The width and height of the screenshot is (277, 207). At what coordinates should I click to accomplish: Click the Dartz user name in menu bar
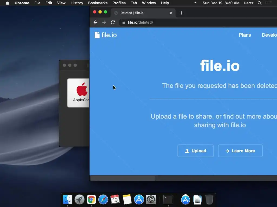coord(248,3)
